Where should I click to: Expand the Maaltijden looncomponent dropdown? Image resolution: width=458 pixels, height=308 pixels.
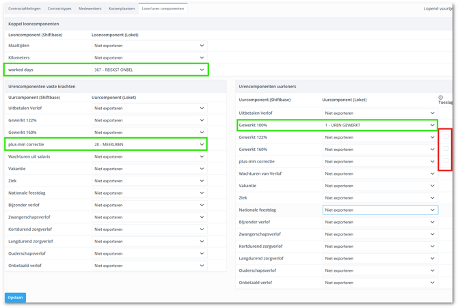tap(149, 46)
